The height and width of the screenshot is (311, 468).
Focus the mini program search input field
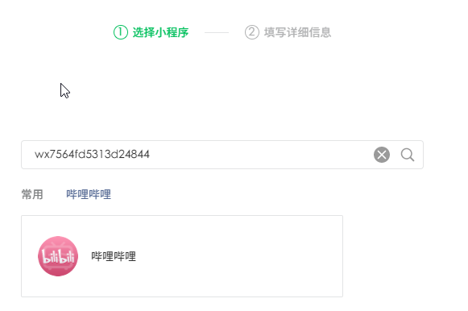coord(222,155)
